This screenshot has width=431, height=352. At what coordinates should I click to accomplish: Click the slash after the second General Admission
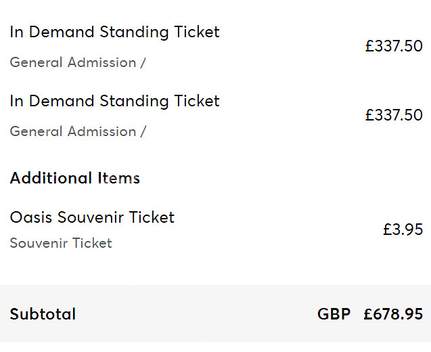click(143, 132)
